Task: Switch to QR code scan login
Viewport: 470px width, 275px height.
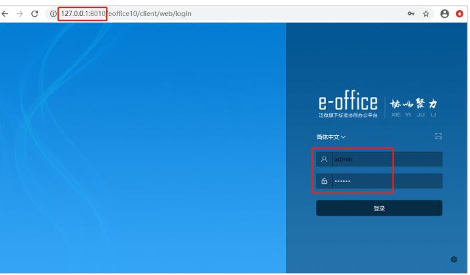Action: click(439, 137)
